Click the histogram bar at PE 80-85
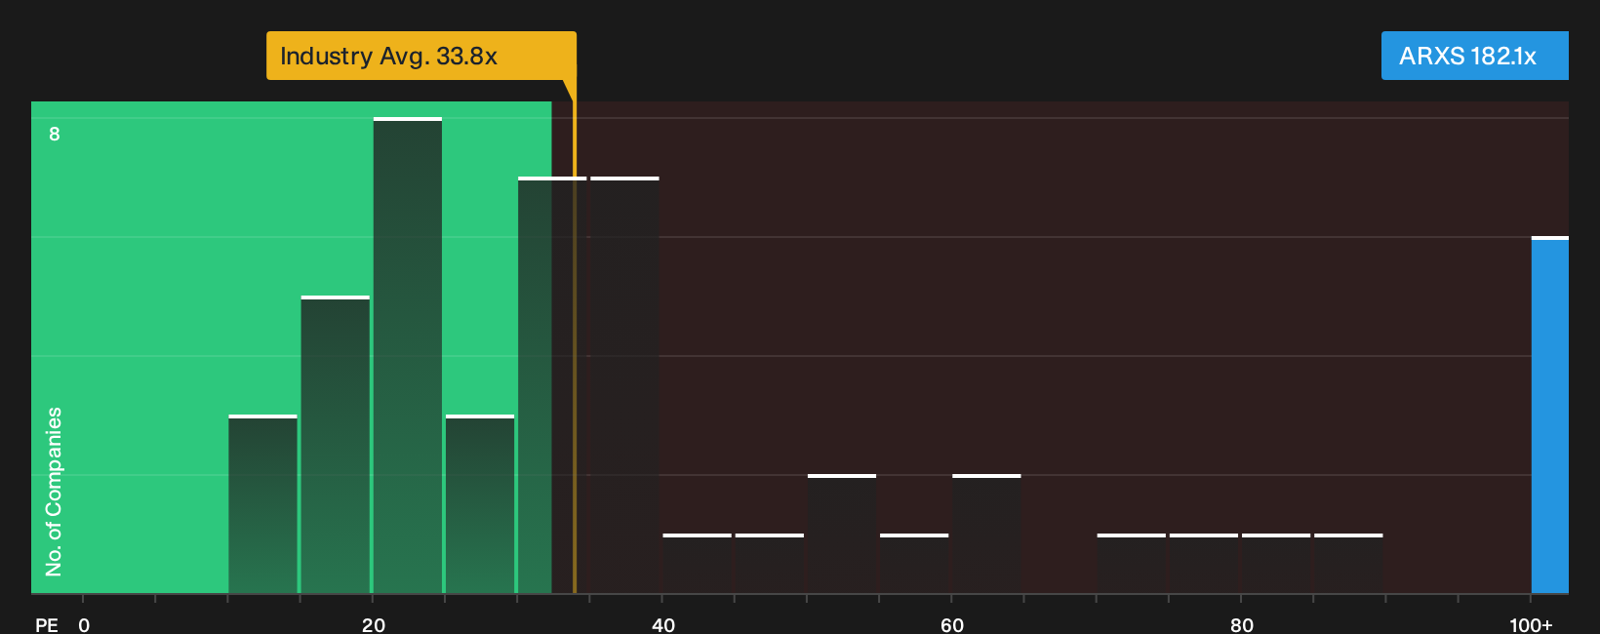Viewport: 1600px width, 634px height. click(x=1276, y=564)
